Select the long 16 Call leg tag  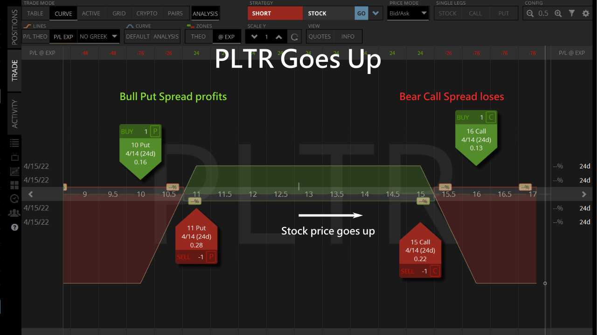pyautogui.click(x=476, y=138)
